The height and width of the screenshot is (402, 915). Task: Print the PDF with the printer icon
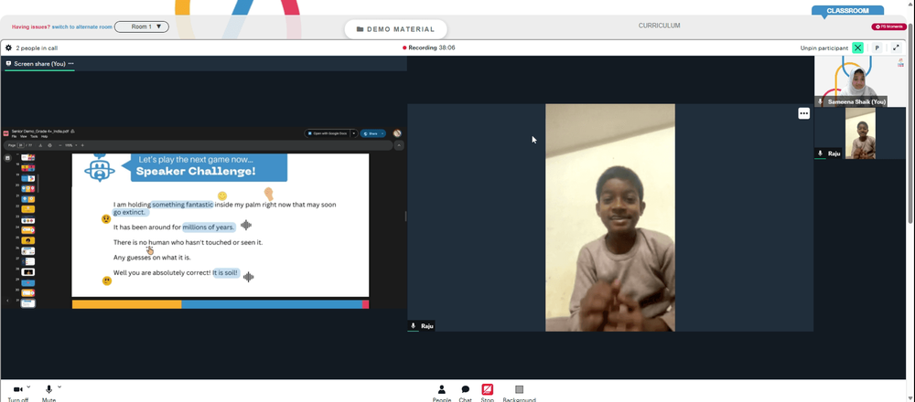49,145
